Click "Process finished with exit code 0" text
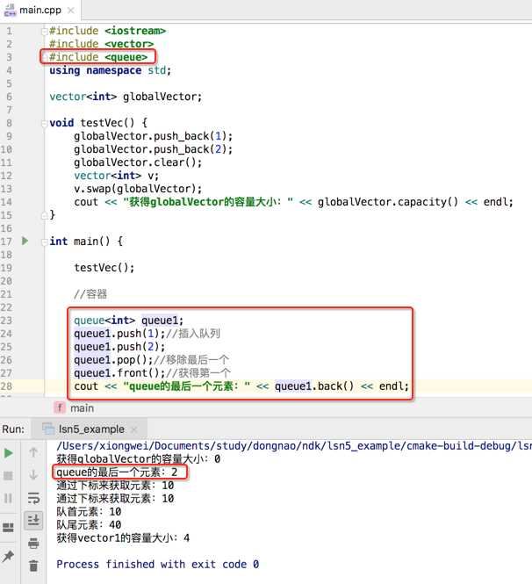Viewport: 532px width, 584px height. click(x=158, y=565)
